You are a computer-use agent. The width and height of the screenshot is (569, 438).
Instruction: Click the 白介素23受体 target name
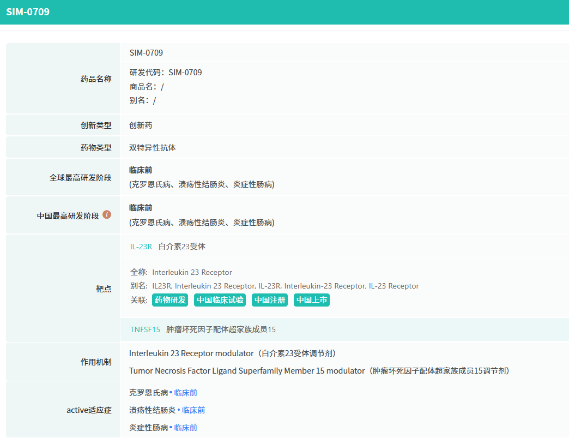coord(182,247)
